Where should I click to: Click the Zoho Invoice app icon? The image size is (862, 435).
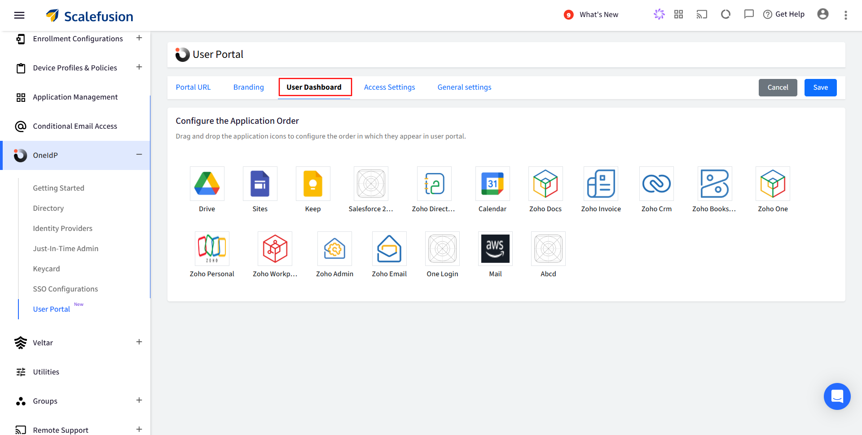pyautogui.click(x=601, y=183)
